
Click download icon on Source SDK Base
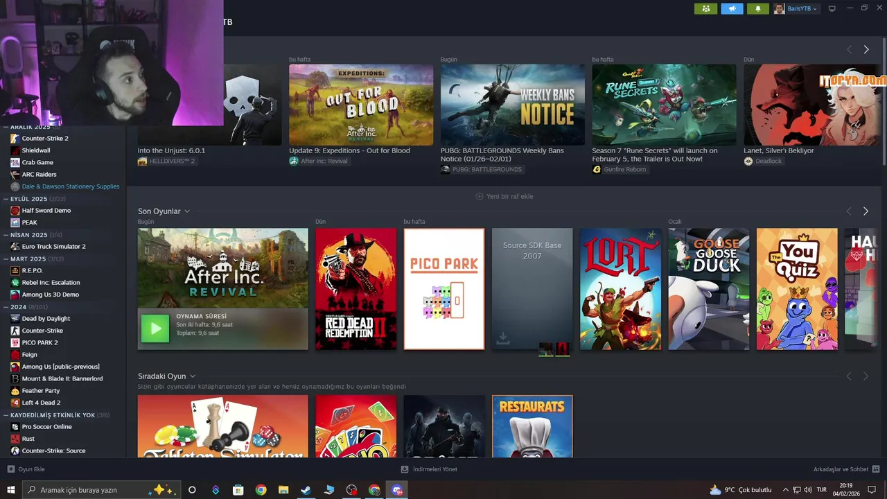(503, 339)
